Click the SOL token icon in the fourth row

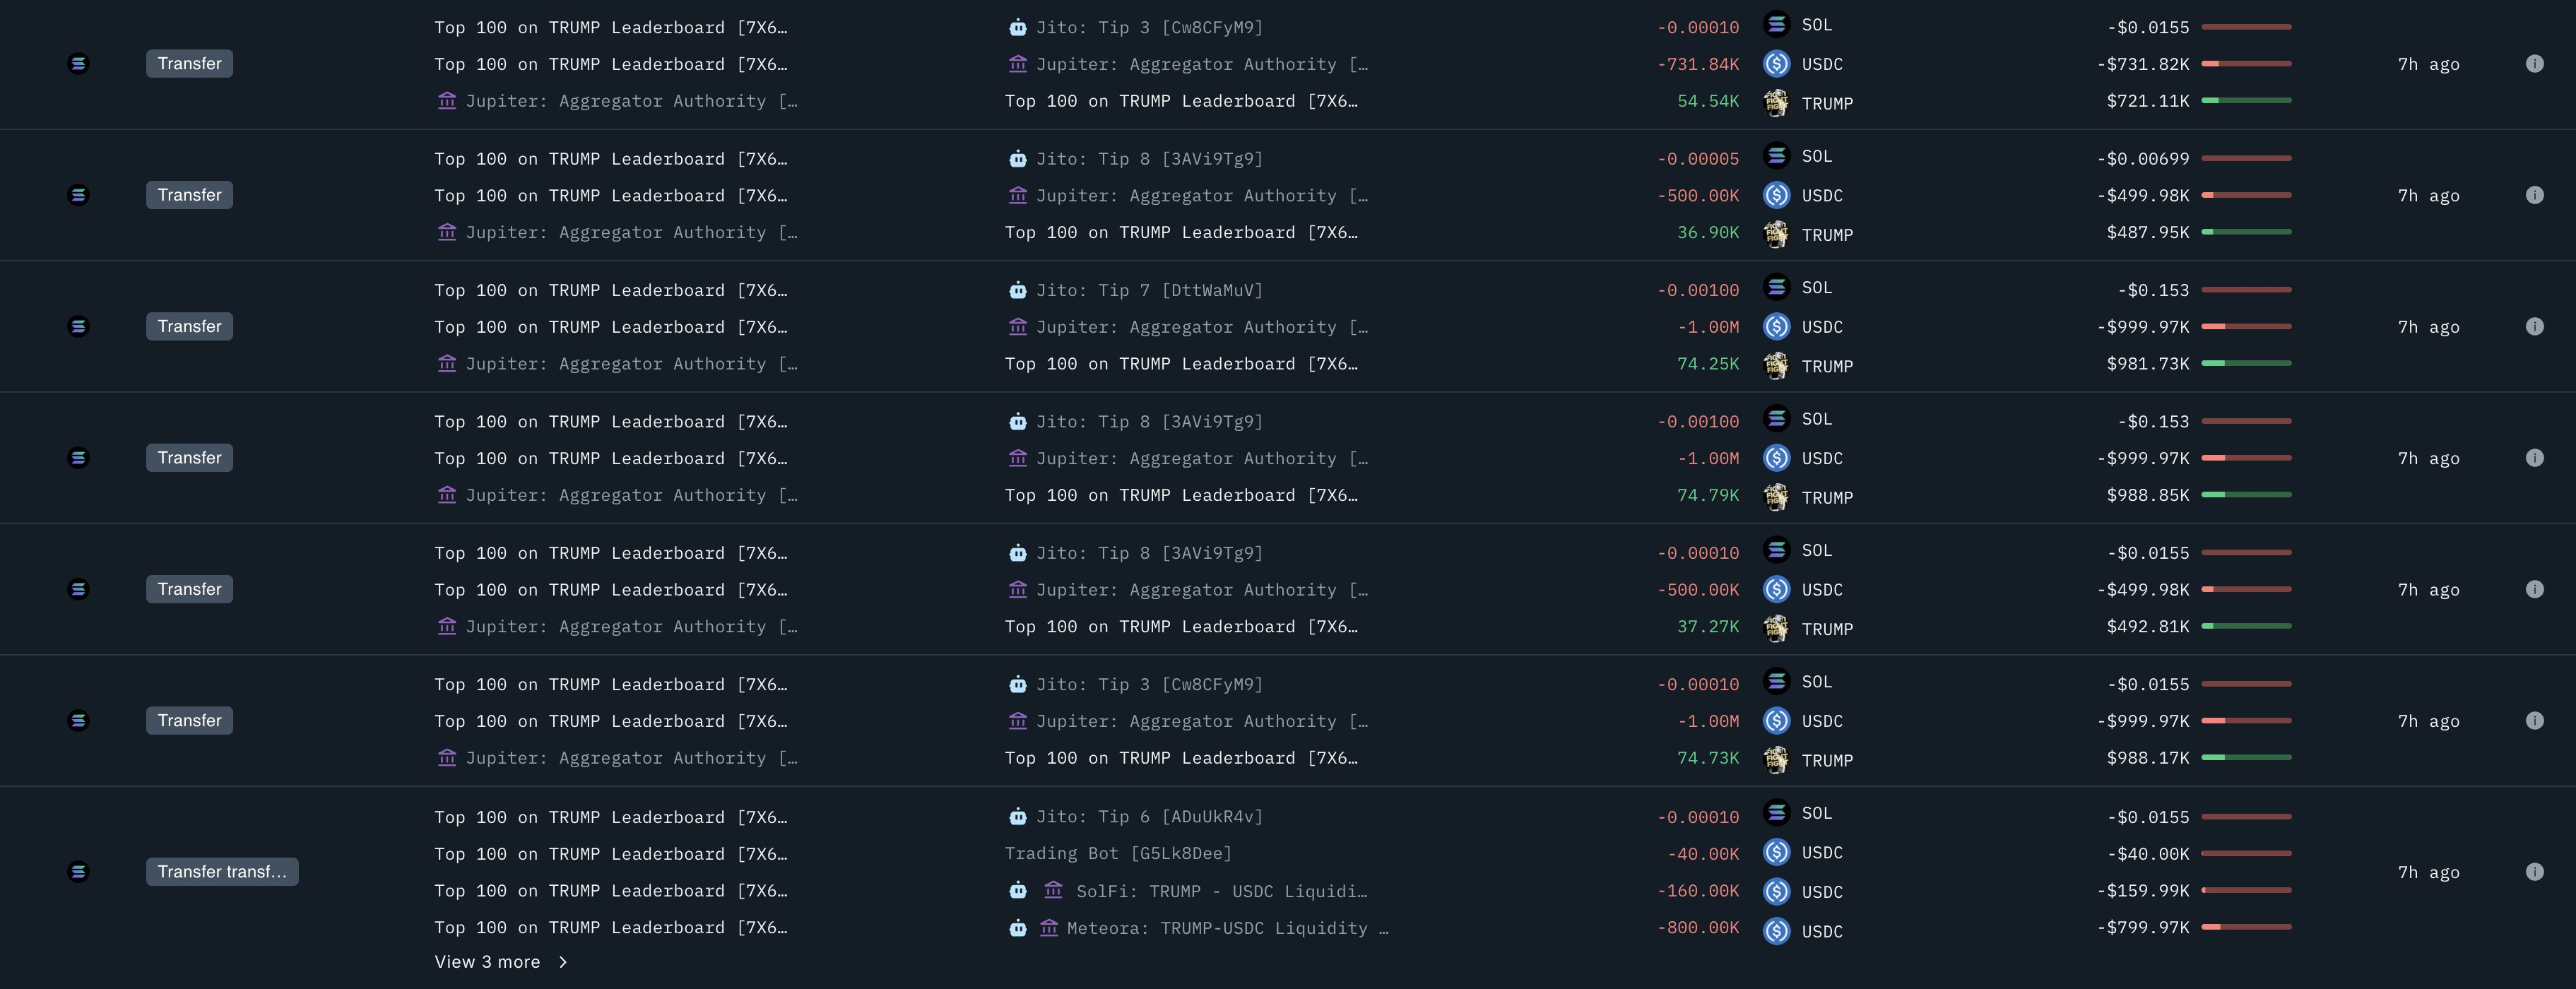click(x=1777, y=419)
